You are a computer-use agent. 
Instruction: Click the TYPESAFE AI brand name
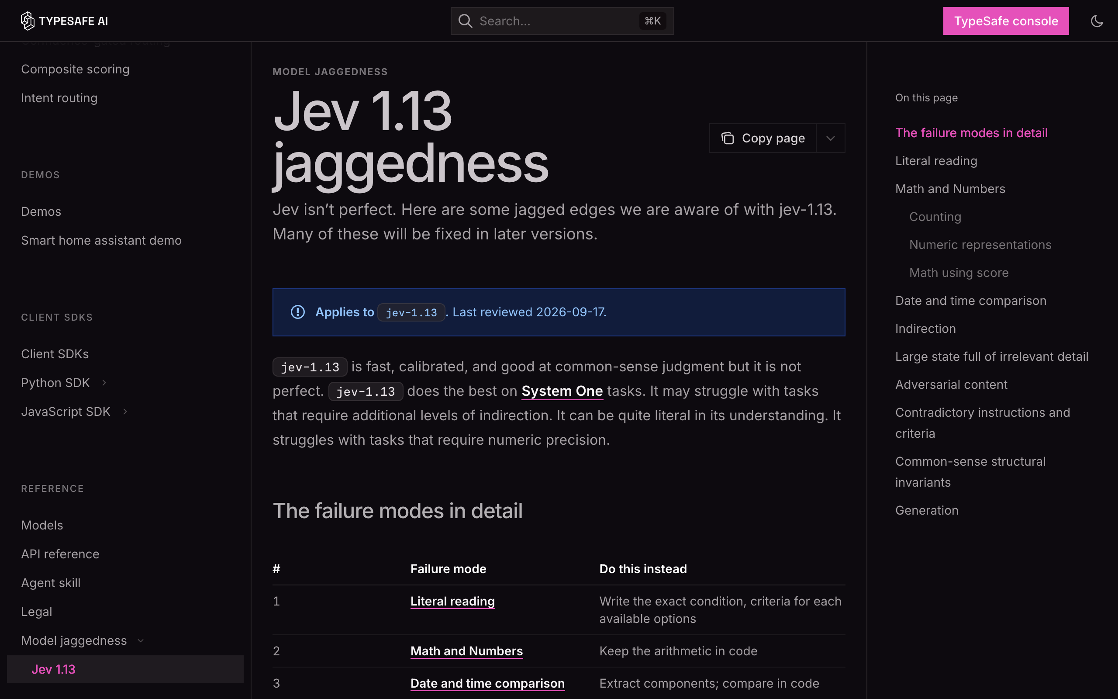(73, 21)
